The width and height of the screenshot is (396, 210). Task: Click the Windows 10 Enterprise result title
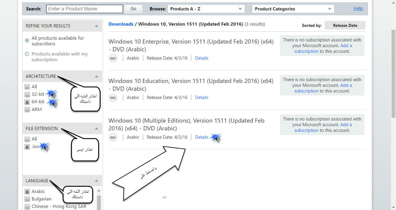[x=191, y=46]
